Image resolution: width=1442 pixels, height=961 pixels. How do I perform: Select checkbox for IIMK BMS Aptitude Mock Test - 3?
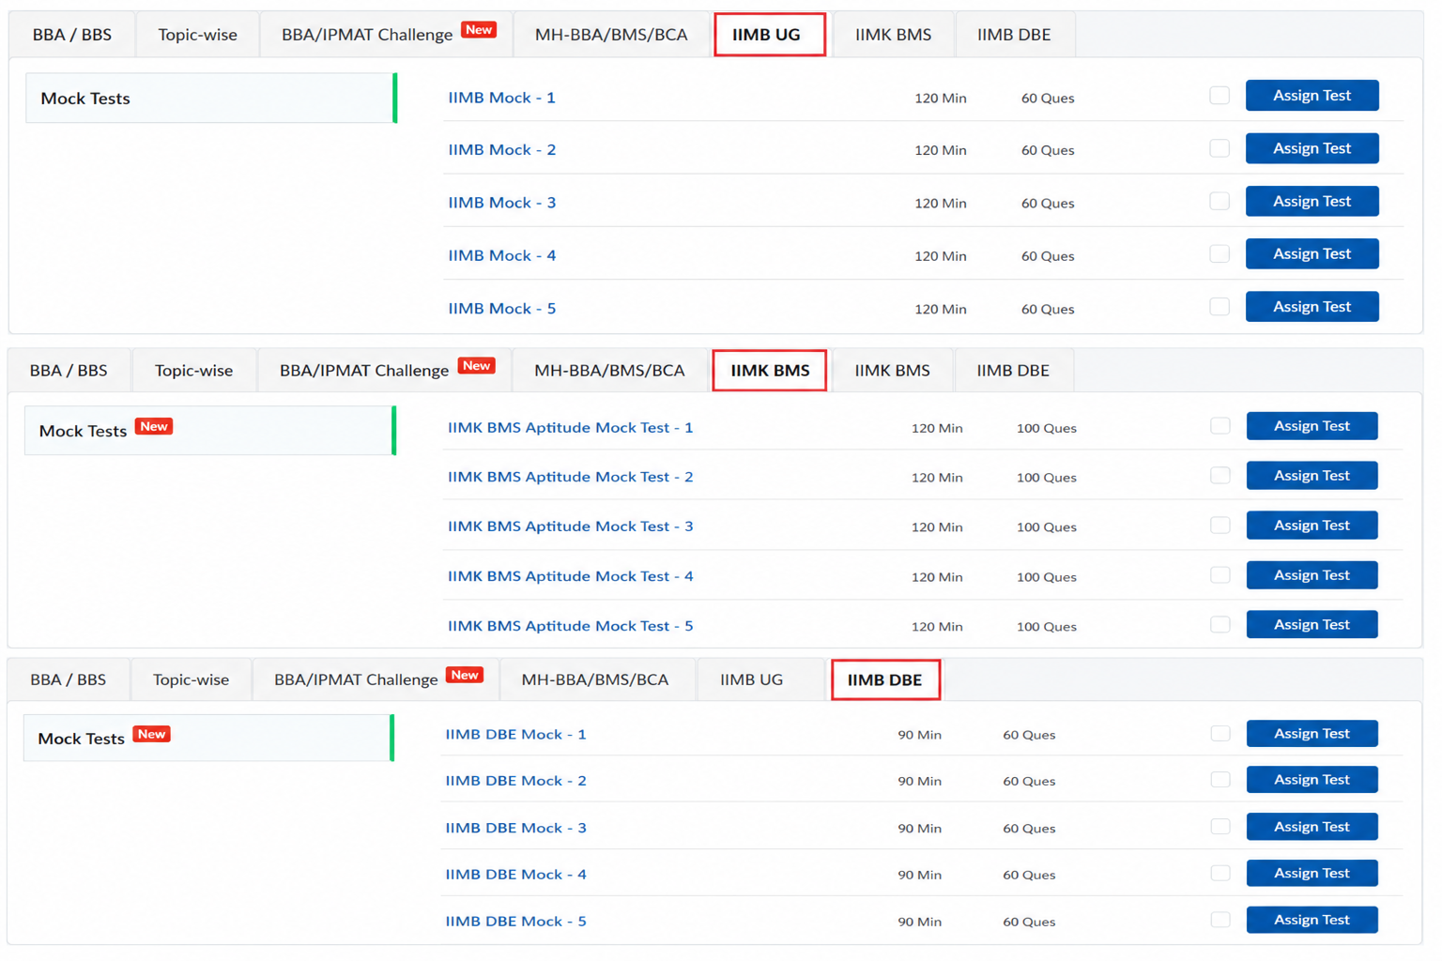click(x=1220, y=526)
